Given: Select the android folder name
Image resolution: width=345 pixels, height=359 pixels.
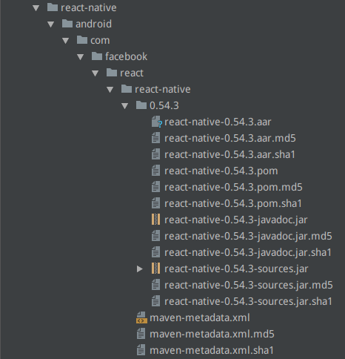Looking at the screenshot, I should [93, 24].
